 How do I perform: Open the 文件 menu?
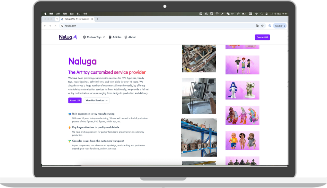(x=58, y=14)
